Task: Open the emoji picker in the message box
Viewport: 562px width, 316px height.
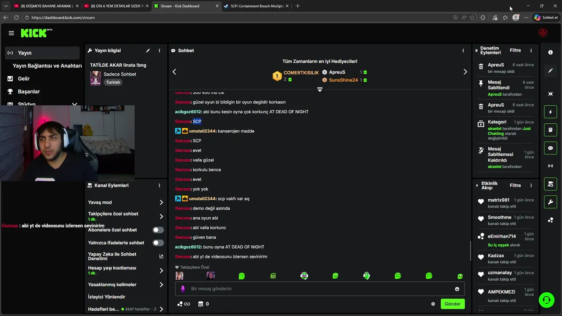Action: coord(457,289)
